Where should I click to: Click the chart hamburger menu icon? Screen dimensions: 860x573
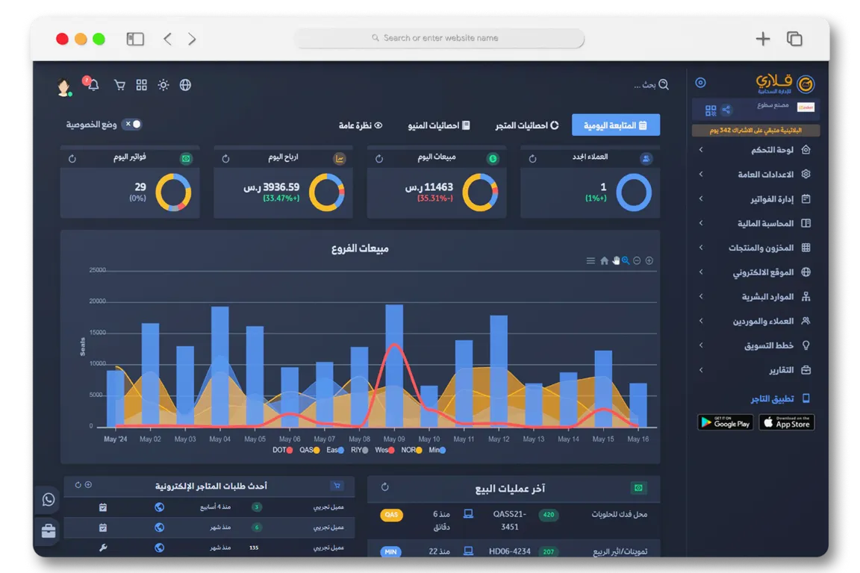point(591,261)
